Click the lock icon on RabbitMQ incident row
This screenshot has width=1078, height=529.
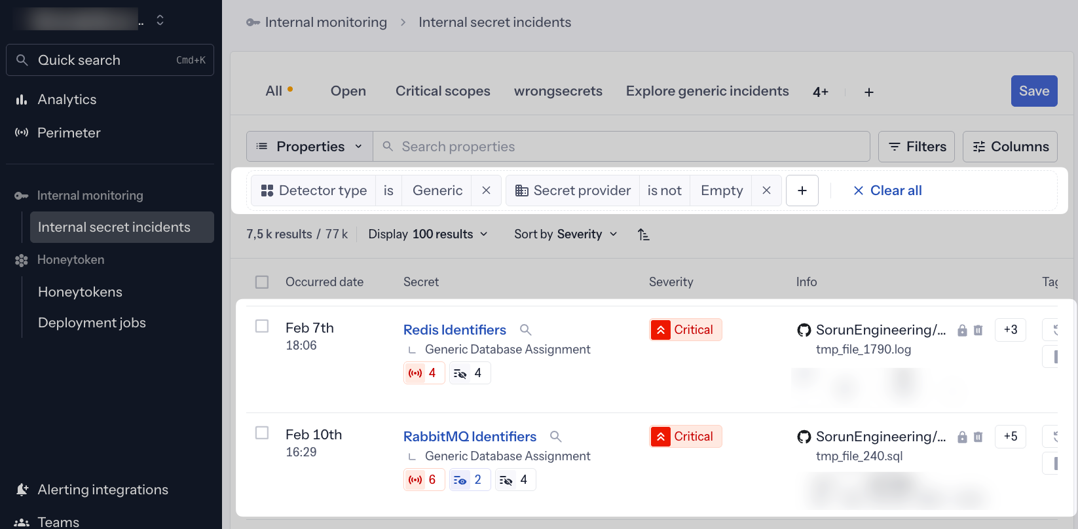(x=962, y=437)
